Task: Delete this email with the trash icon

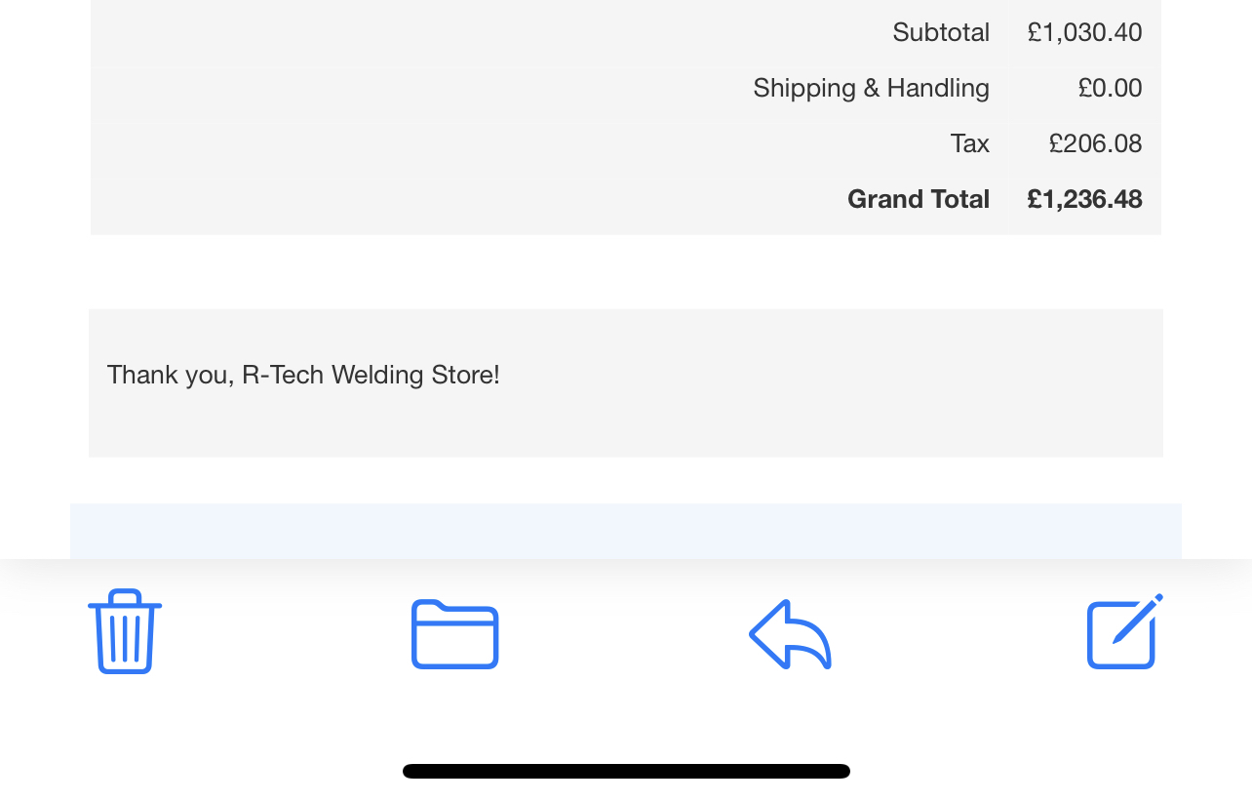Action: pos(125,631)
